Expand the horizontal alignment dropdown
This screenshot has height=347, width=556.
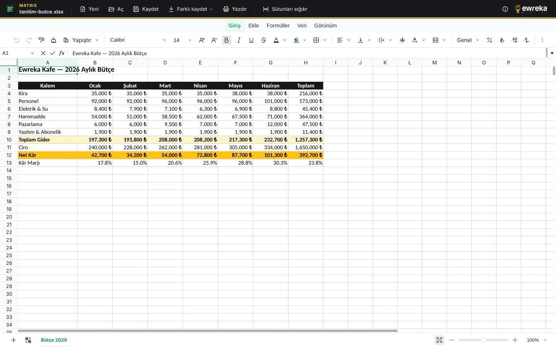coord(349,40)
